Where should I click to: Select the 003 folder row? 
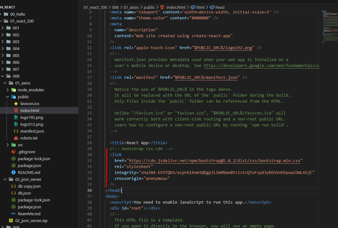(x=39, y=42)
